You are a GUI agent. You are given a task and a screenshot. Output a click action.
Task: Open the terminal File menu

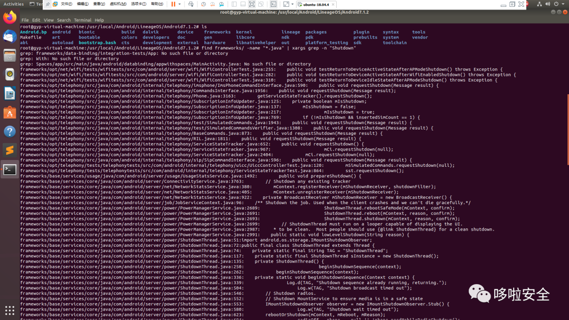(25, 21)
